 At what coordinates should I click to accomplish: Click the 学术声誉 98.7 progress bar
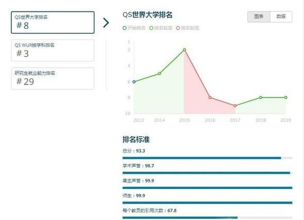[208, 173]
